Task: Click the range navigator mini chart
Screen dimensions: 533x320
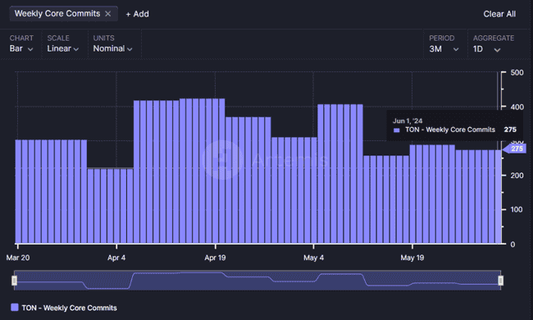Action: click(x=257, y=281)
